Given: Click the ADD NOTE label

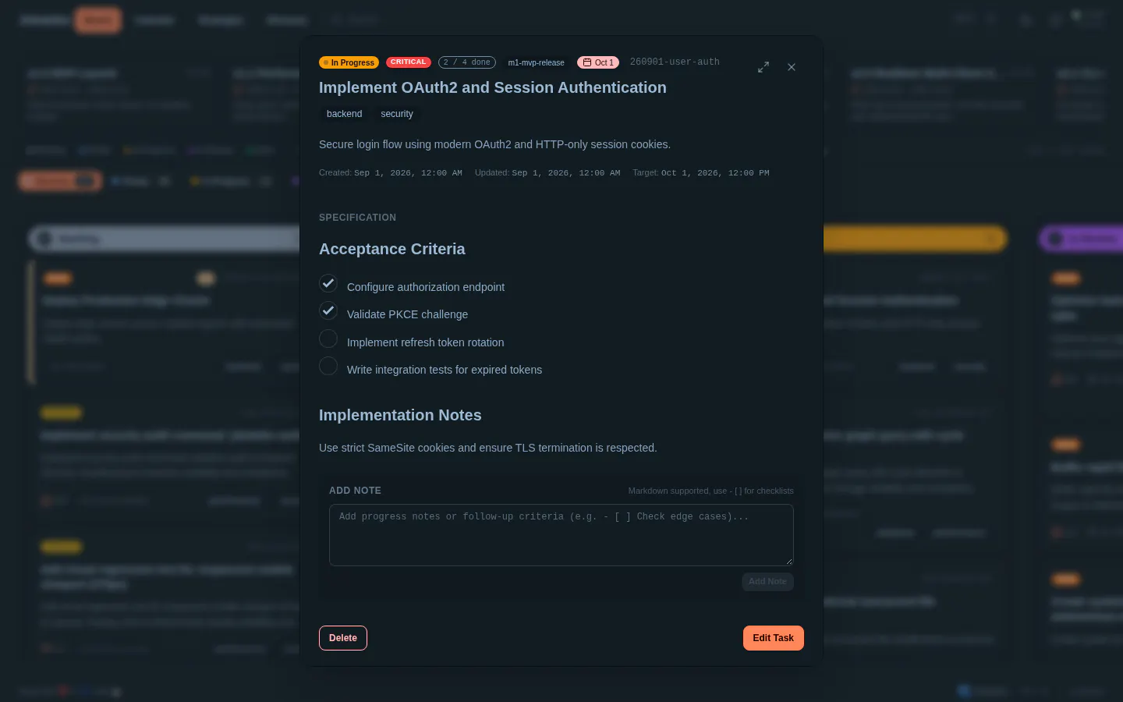Looking at the screenshot, I should (355, 491).
